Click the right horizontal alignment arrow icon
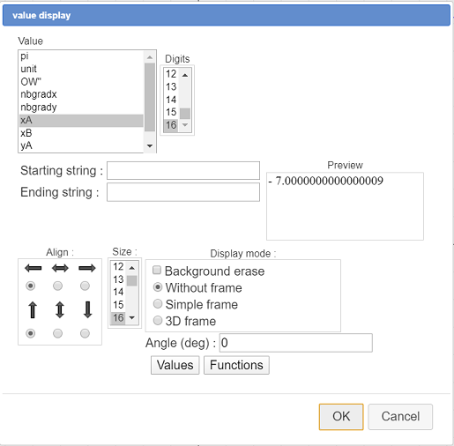This screenshot has height=446, width=454. tap(87, 268)
